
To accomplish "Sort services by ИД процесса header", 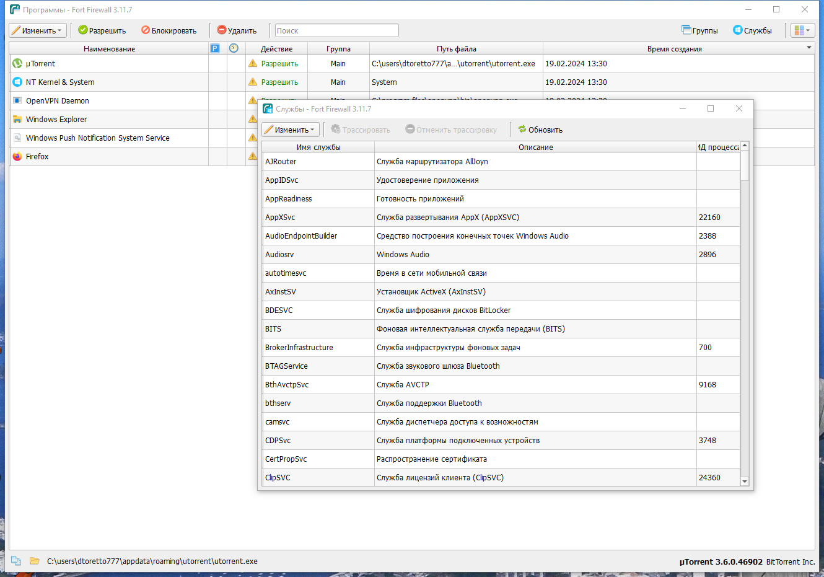I will [719, 147].
